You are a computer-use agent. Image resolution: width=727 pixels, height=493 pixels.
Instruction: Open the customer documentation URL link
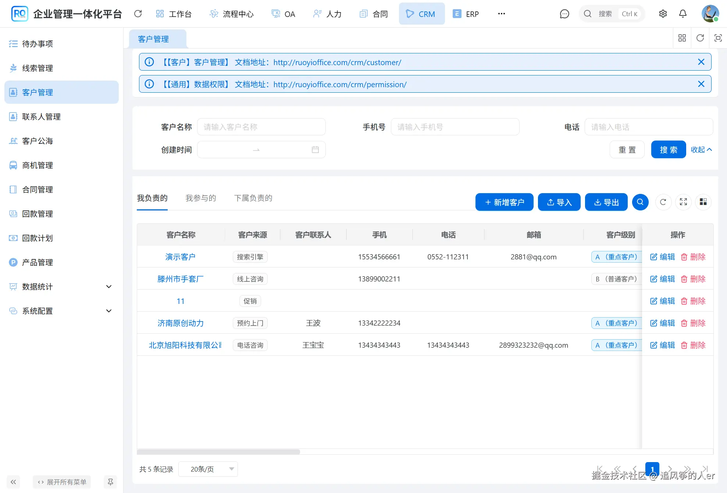pos(337,62)
